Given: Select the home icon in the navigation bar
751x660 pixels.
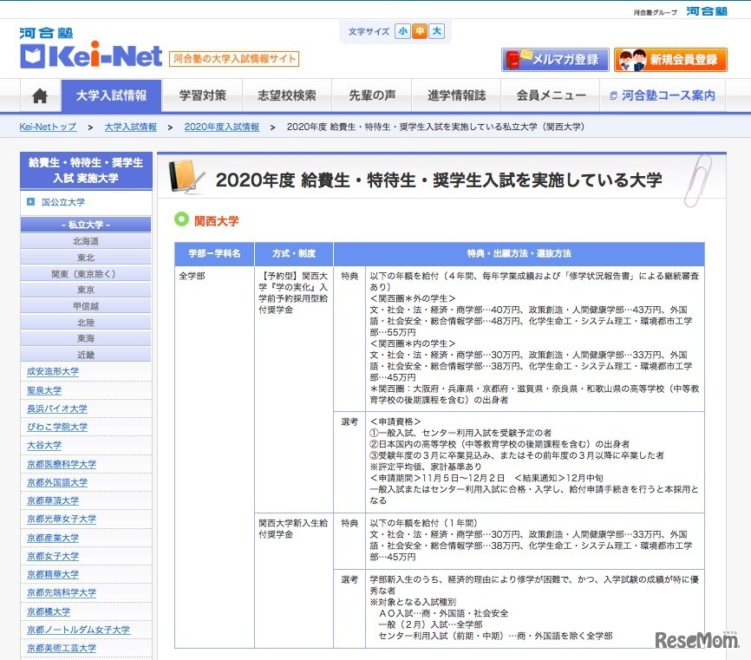Looking at the screenshot, I should [x=38, y=95].
